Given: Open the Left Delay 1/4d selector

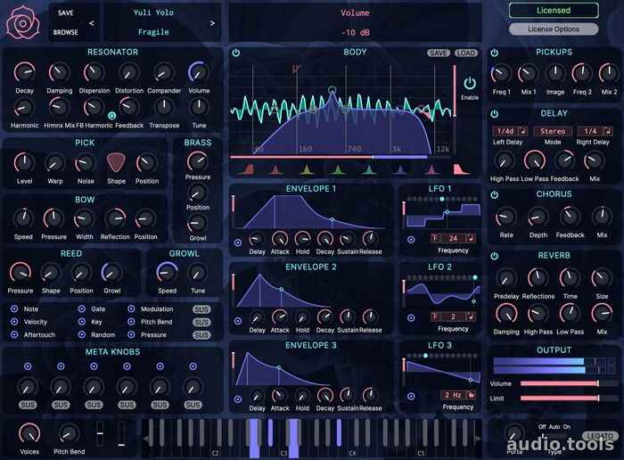Looking at the screenshot, I should pos(507,131).
